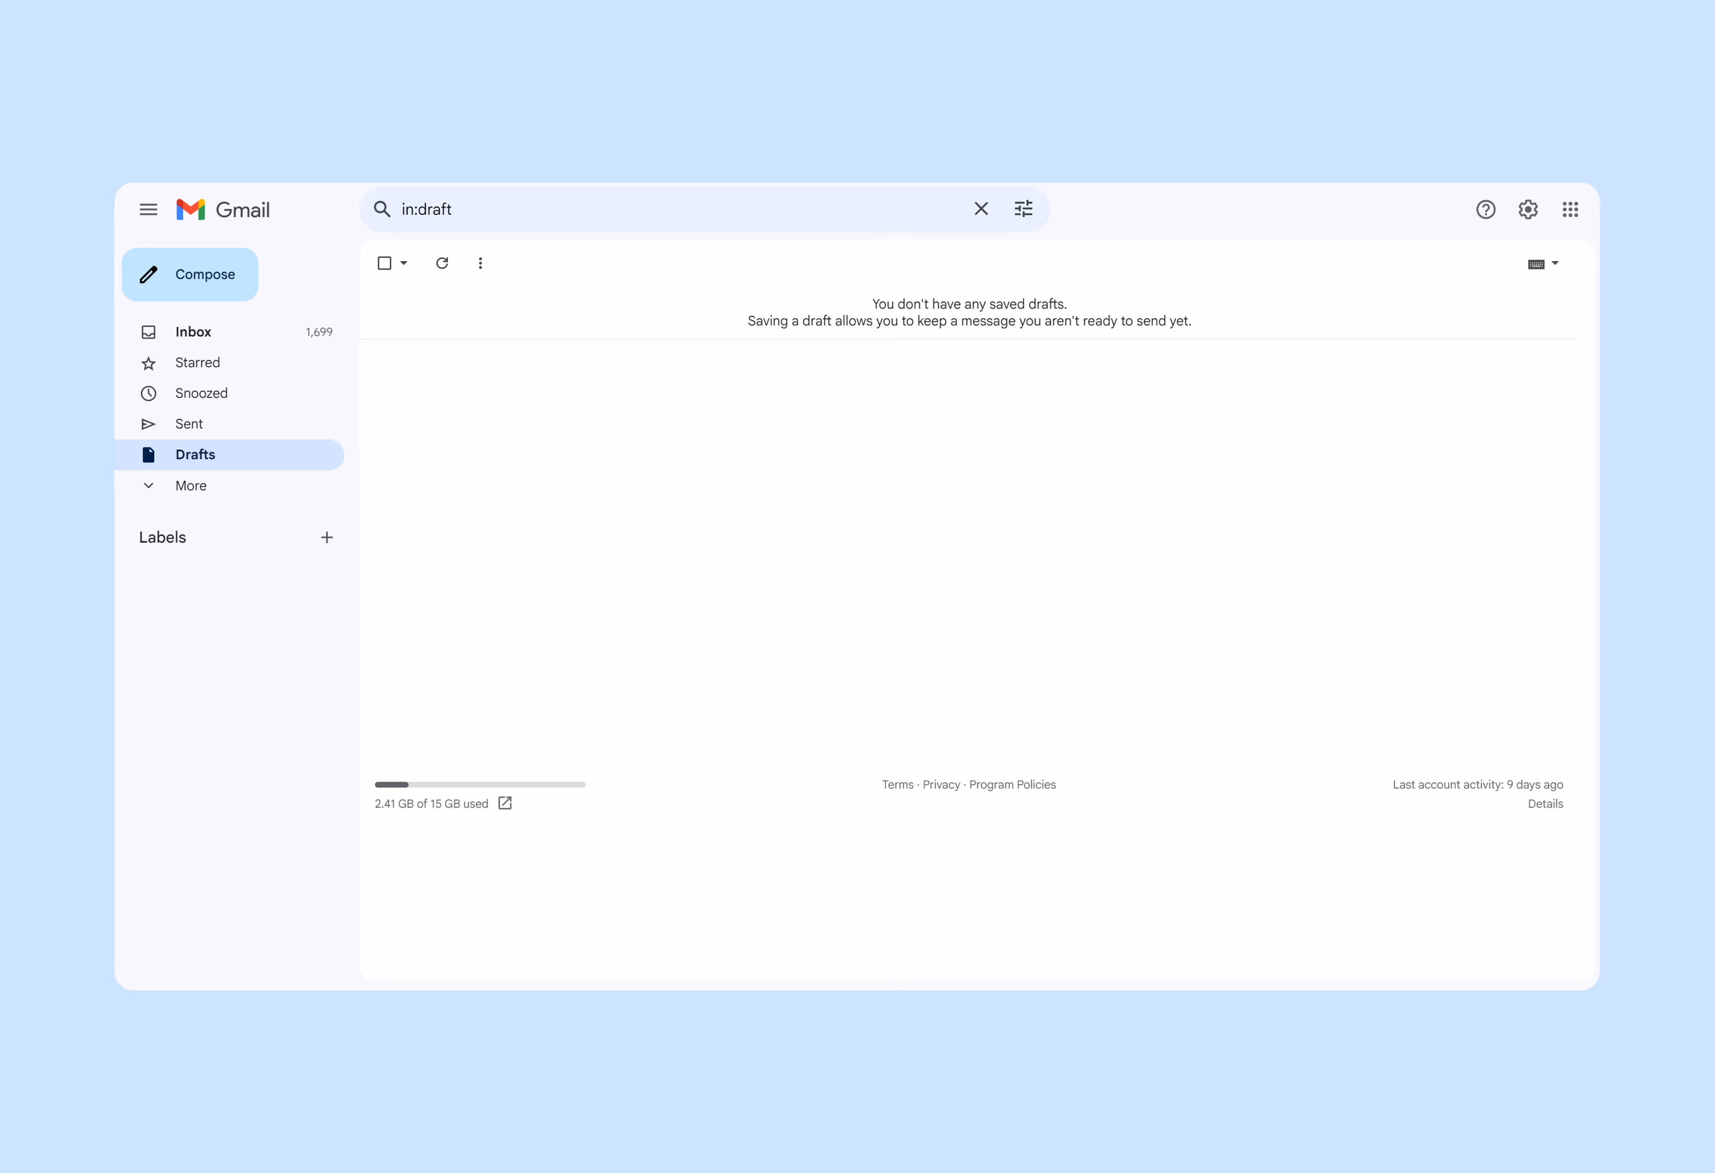Open Gmail settings
The height and width of the screenshot is (1173, 1715).
tap(1528, 209)
